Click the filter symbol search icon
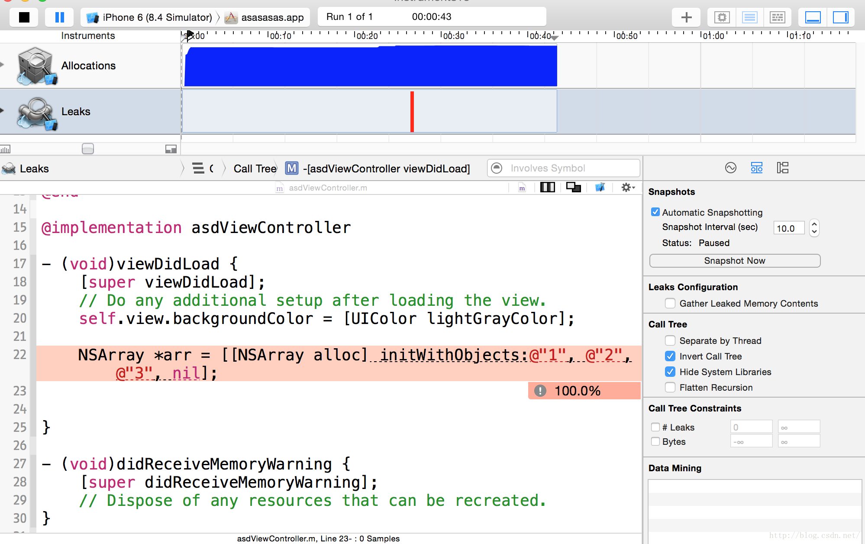The width and height of the screenshot is (865, 544). pyautogui.click(x=497, y=167)
